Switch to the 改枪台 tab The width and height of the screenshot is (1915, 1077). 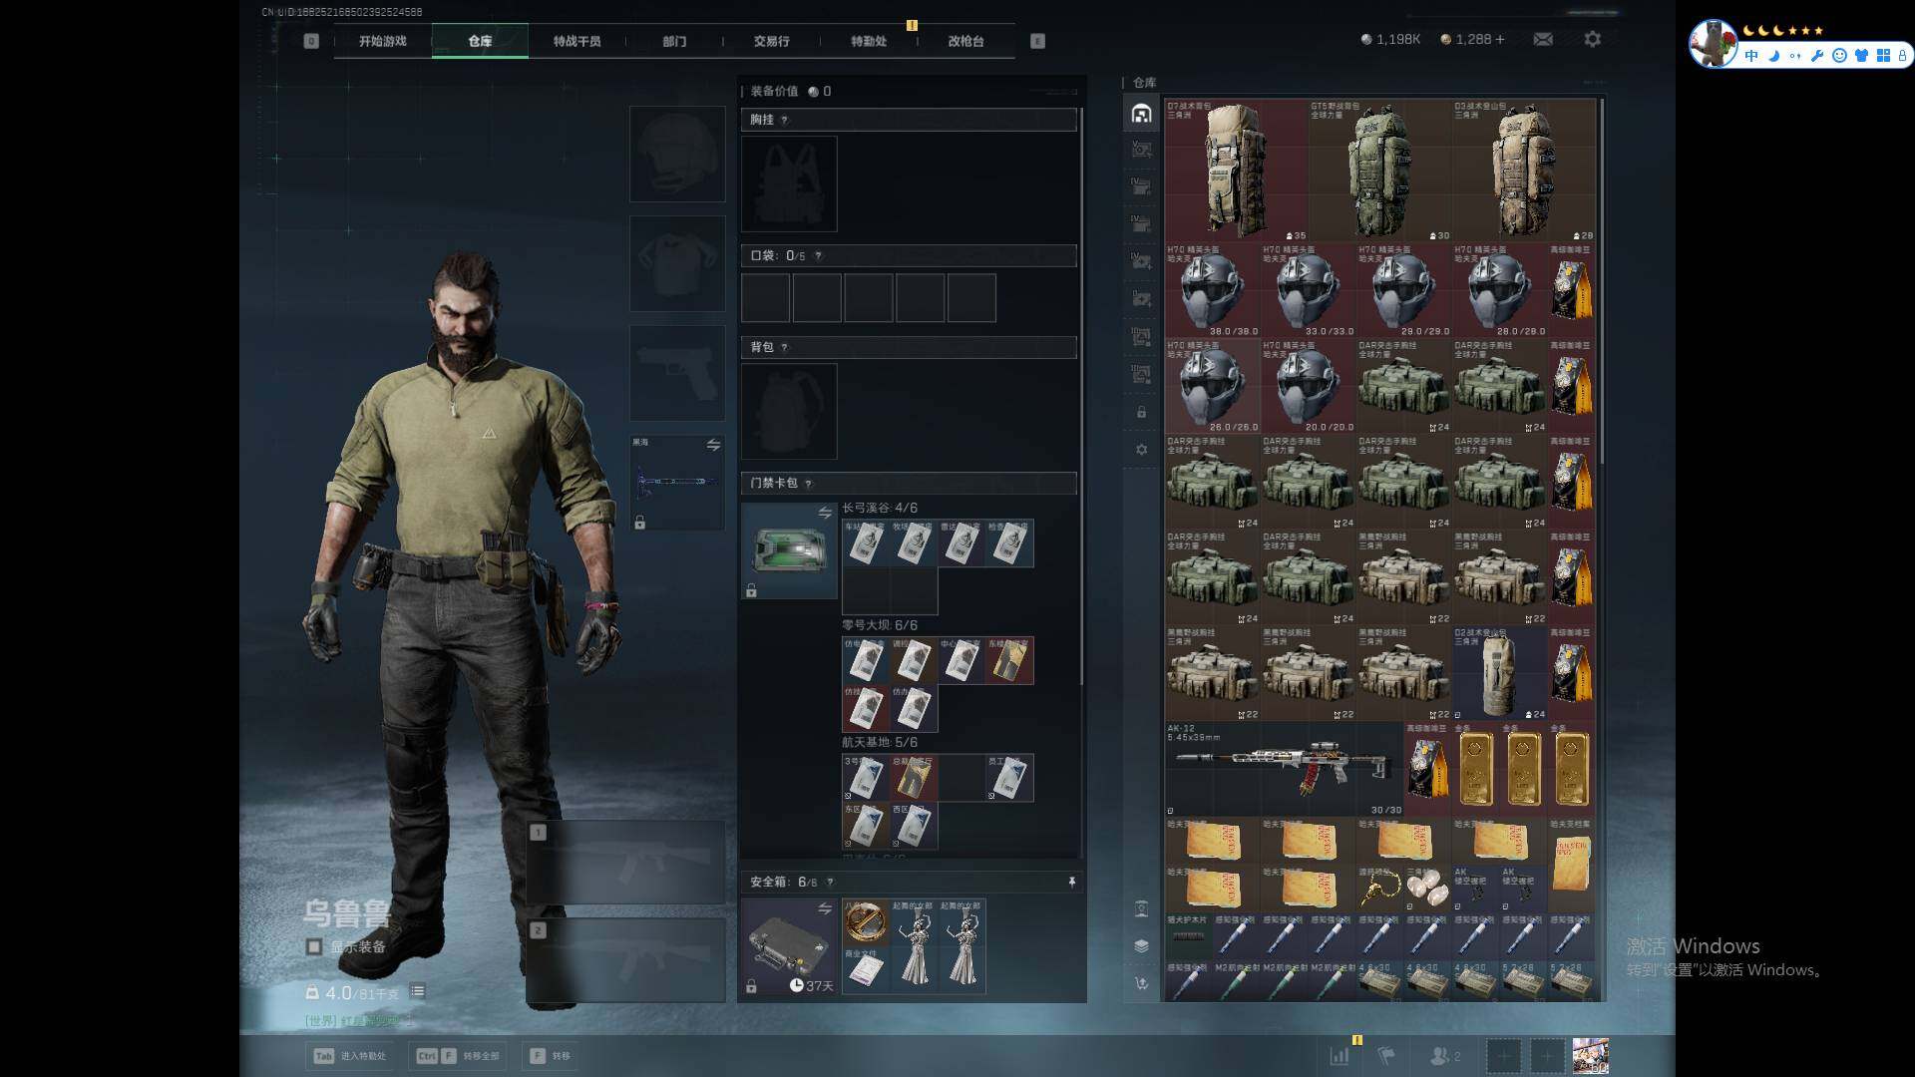click(x=964, y=41)
